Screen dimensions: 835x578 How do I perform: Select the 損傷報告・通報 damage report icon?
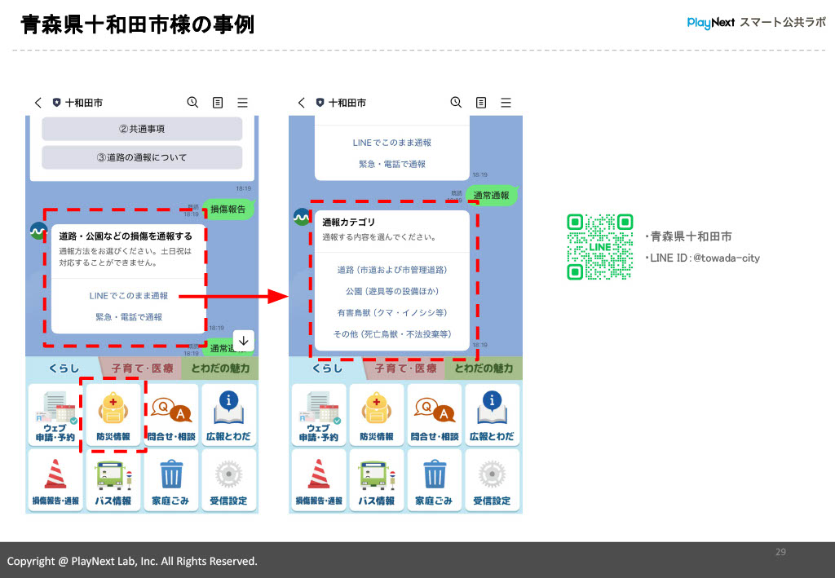(x=56, y=480)
